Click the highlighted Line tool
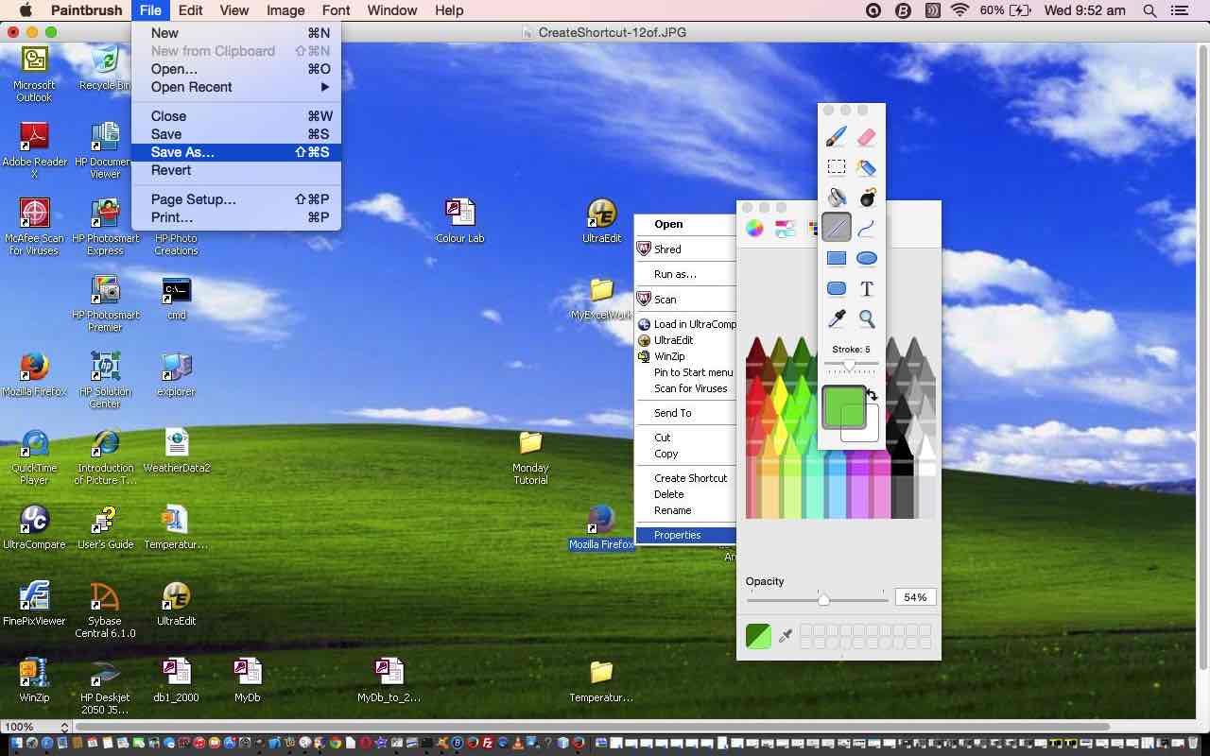This screenshot has height=756, width=1210. click(836, 228)
